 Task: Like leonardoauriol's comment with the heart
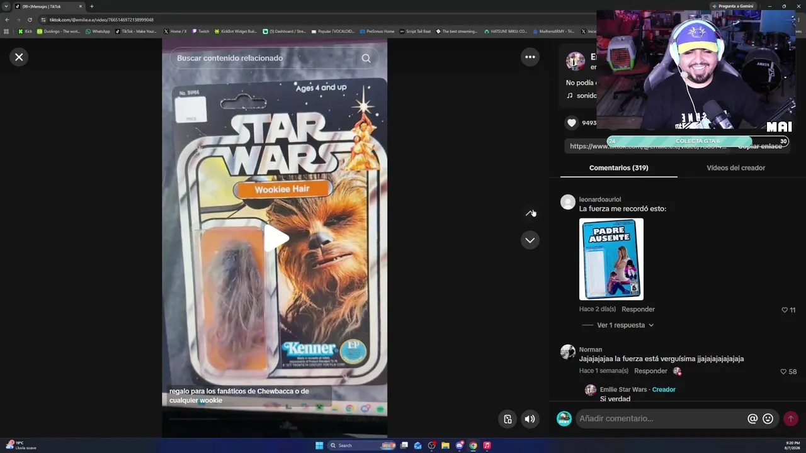(x=785, y=310)
